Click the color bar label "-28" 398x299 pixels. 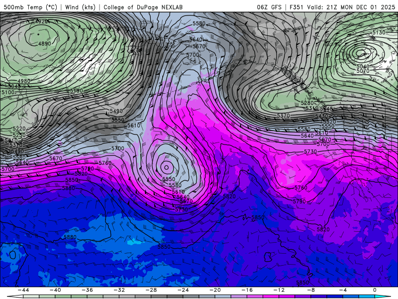click(151, 290)
